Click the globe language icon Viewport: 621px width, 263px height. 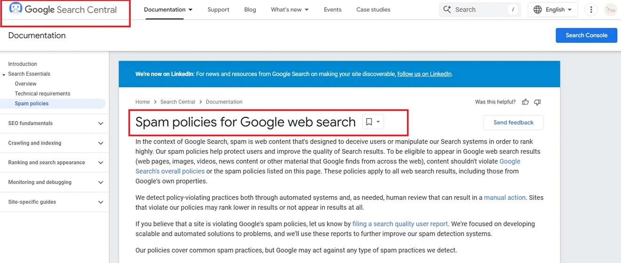[538, 9]
